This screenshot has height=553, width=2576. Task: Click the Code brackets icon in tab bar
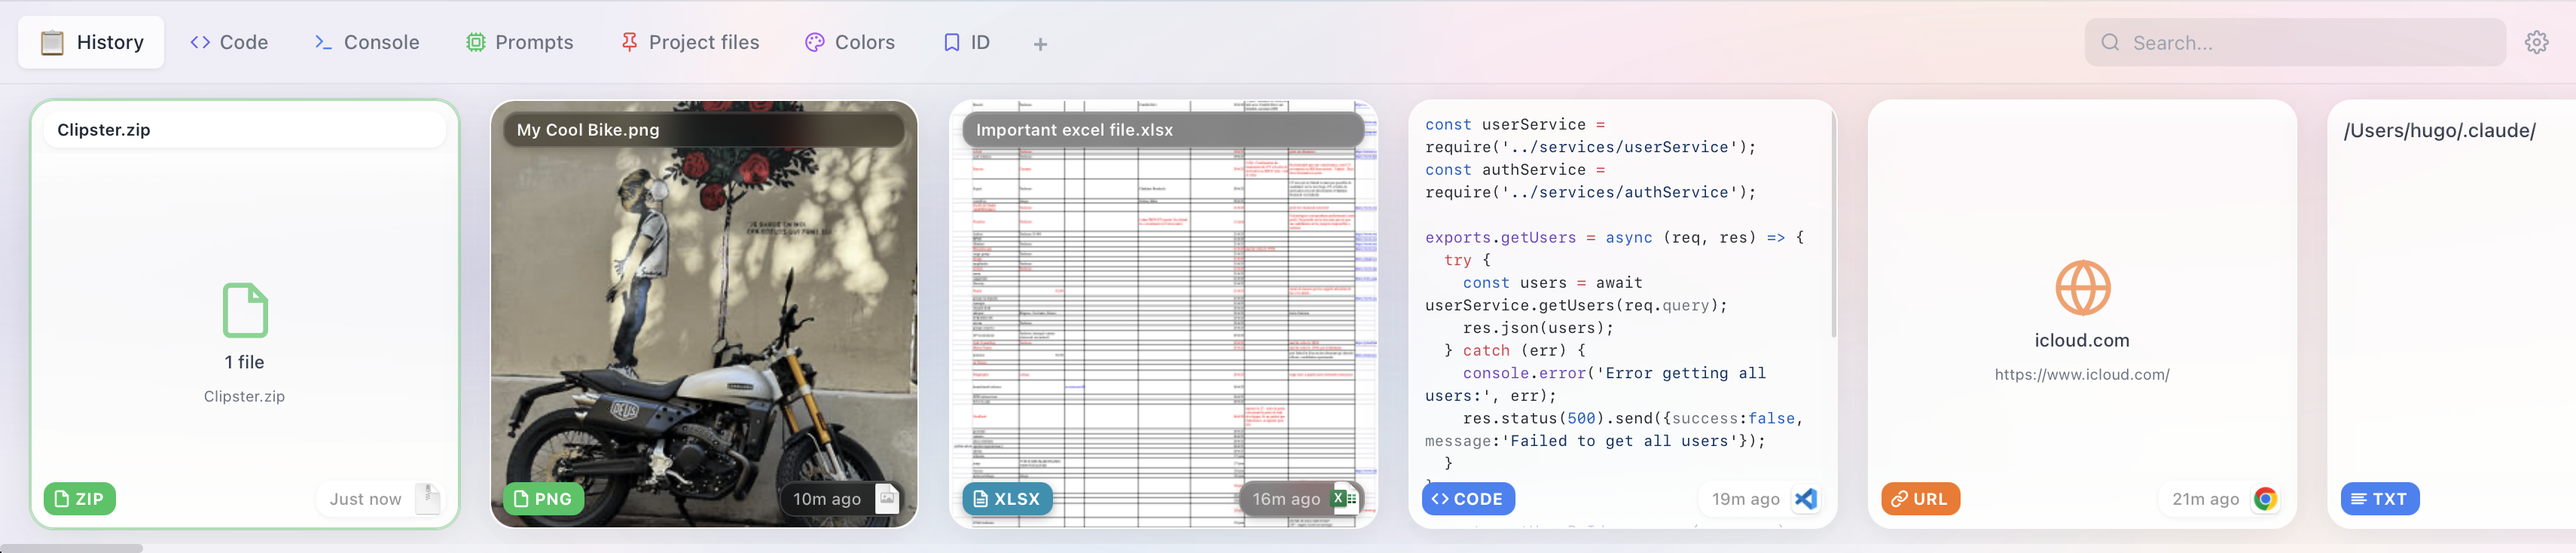click(x=200, y=42)
